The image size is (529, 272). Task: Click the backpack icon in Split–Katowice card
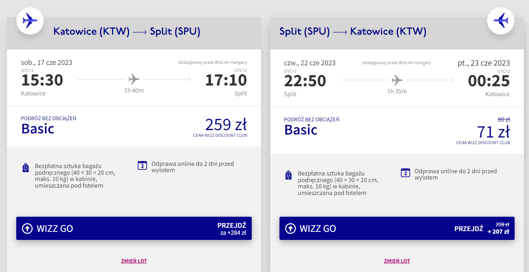pos(289,175)
